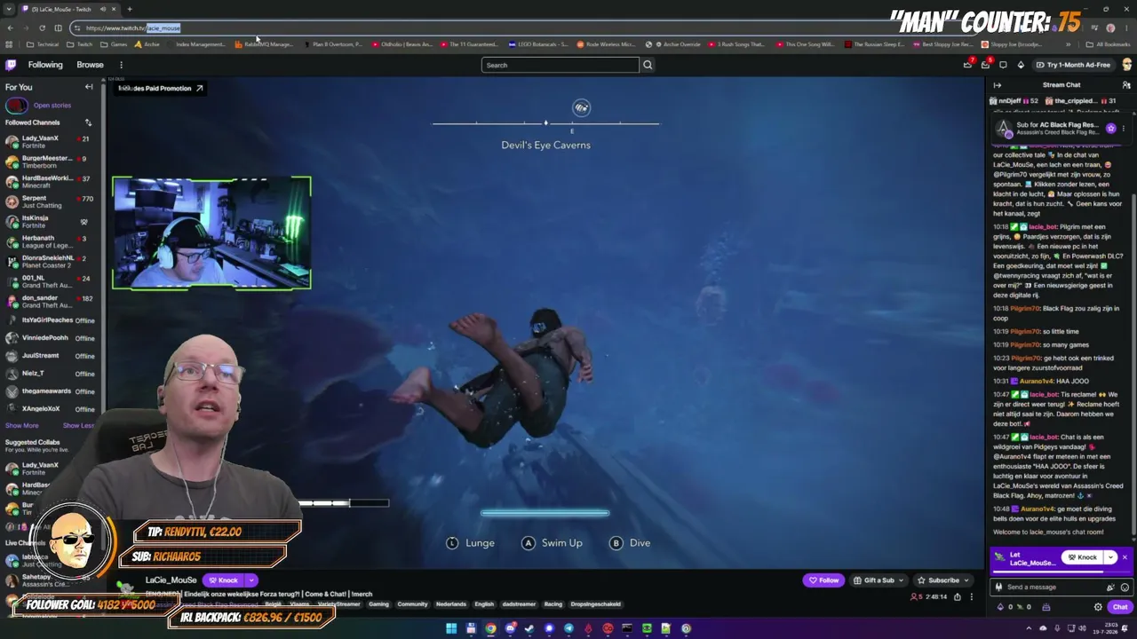Image resolution: width=1137 pixels, height=639 pixels.
Task: Open the Browse tab
Action: pos(90,65)
